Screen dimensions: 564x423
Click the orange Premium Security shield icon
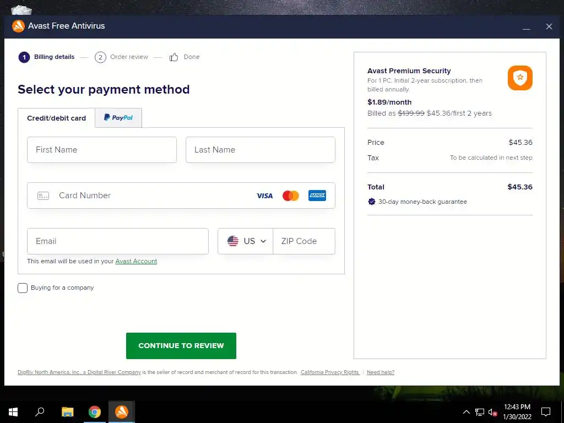tap(520, 78)
